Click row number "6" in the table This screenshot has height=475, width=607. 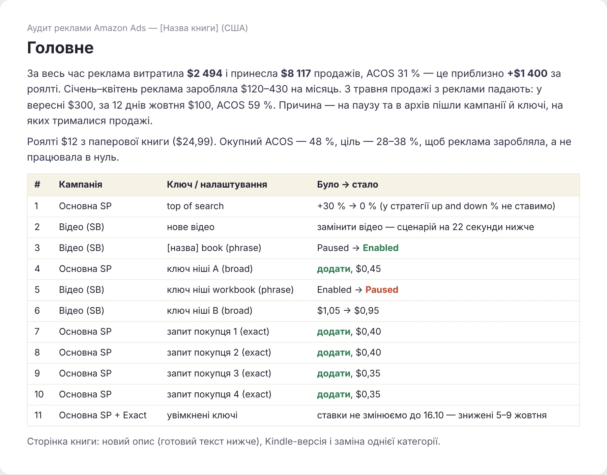(x=37, y=311)
